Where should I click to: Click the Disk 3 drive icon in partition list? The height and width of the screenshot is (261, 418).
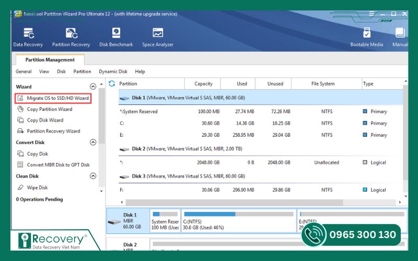[124, 176]
